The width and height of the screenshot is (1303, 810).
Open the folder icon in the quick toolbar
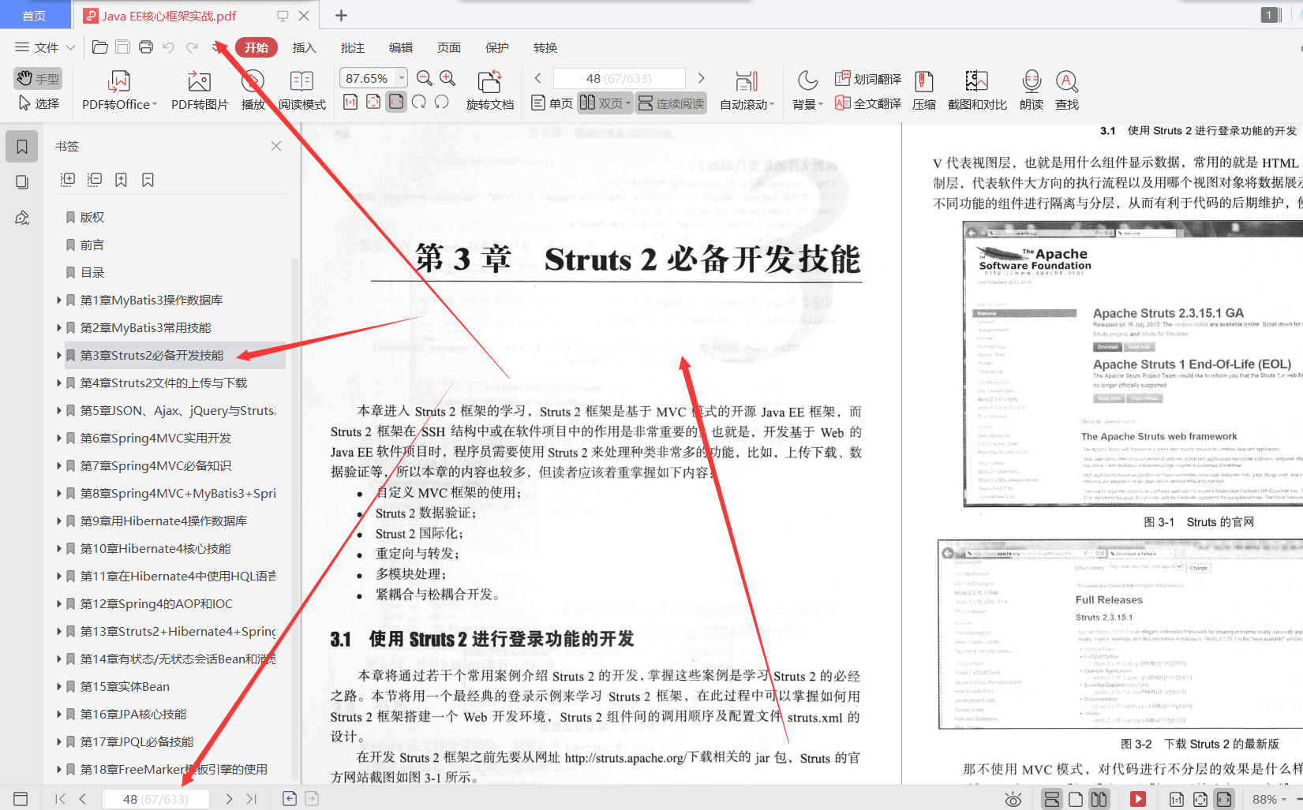point(100,47)
